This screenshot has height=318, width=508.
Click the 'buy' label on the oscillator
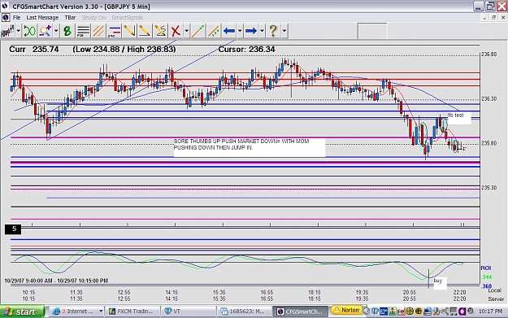click(x=440, y=283)
